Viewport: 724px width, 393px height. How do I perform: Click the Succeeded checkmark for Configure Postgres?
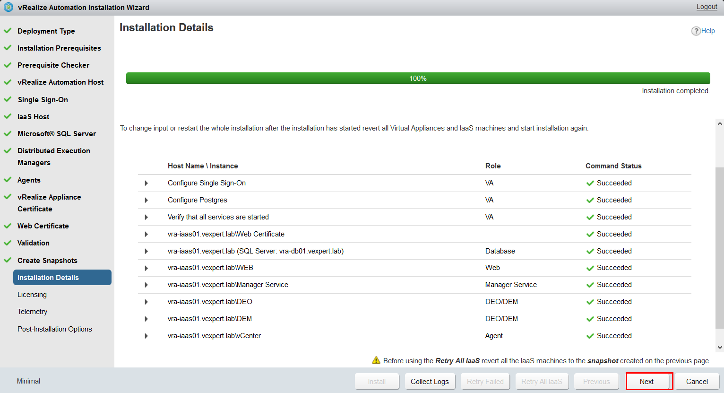(590, 201)
